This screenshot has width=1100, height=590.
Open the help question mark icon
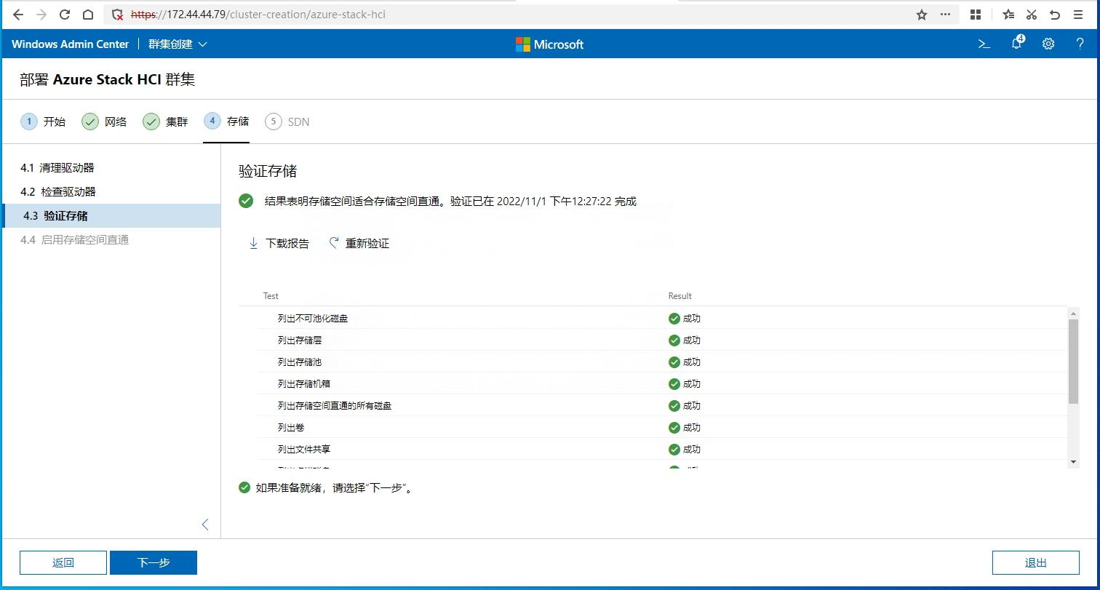point(1080,44)
